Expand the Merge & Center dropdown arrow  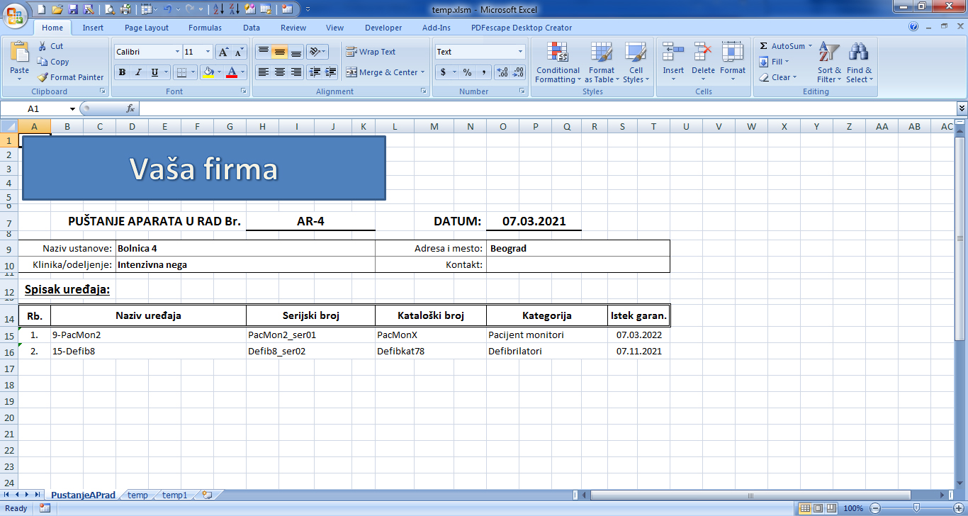pyautogui.click(x=422, y=72)
